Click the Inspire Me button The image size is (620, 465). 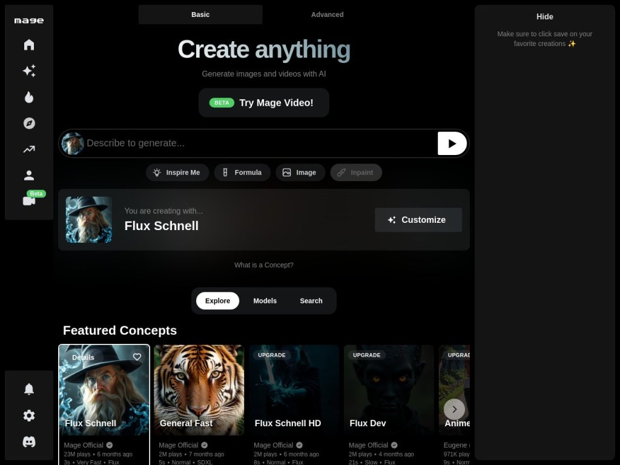(177, 173)
